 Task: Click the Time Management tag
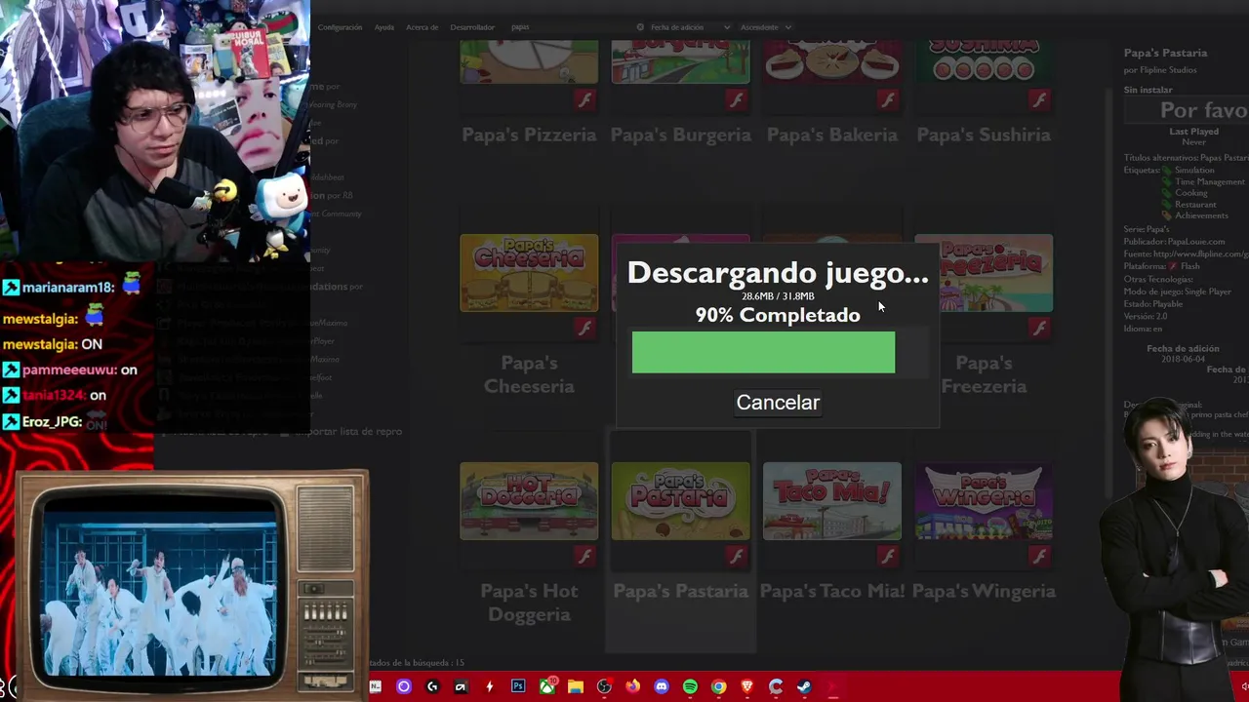[x=1210, y=181]
